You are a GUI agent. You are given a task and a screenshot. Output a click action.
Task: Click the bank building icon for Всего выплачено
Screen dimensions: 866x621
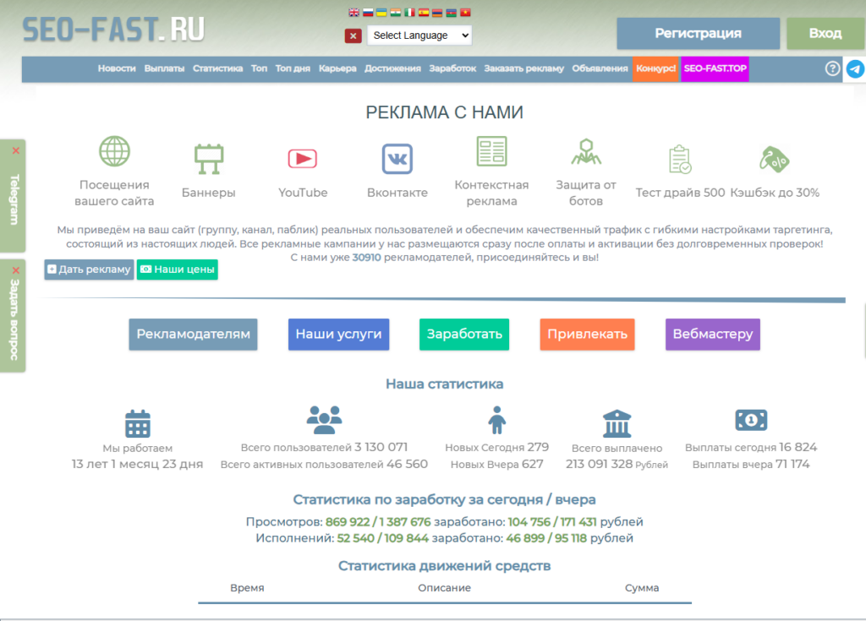tap(617, 423)
